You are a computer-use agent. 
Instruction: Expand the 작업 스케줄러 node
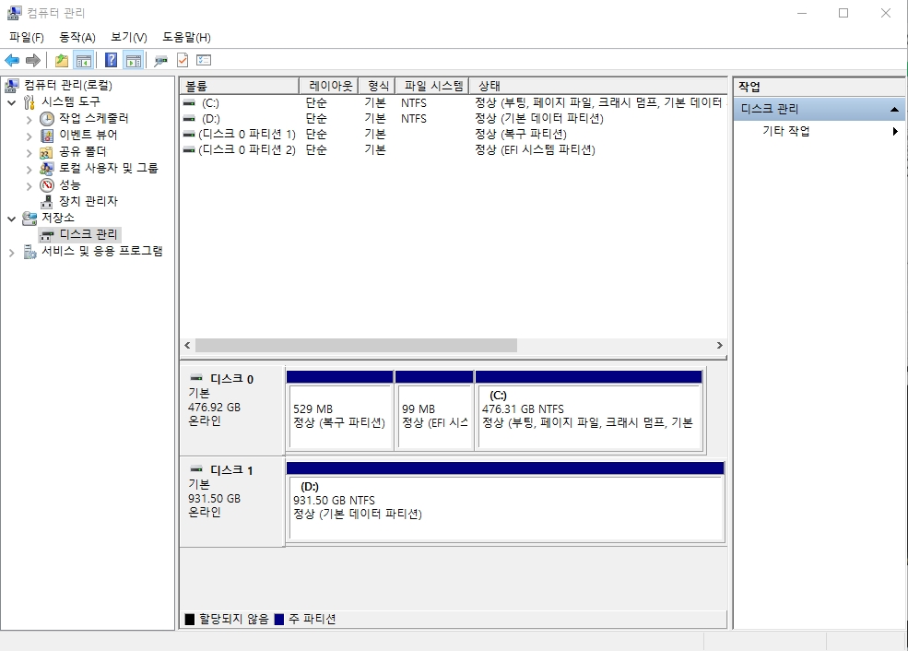tap(29, 119)
